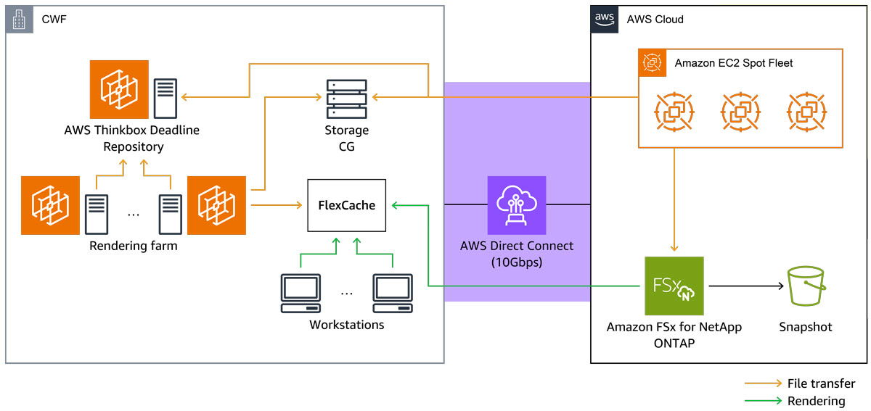Click the "AWS Direct Connect (10Gbps)" label

[516, 254]
